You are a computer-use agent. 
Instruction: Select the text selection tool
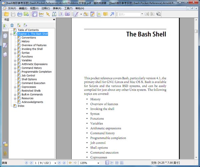coord(61,14)
